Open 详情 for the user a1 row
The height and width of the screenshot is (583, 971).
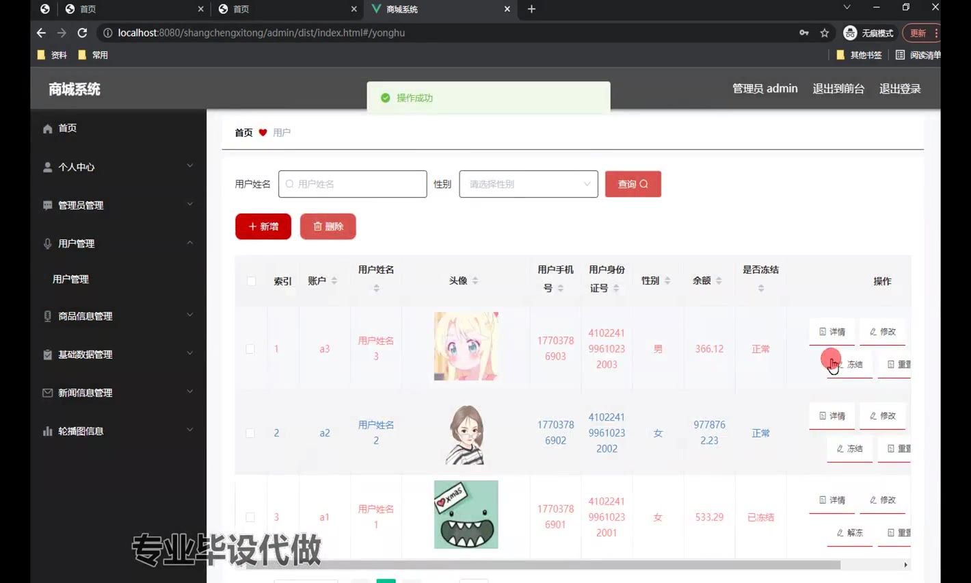[832, 500]
